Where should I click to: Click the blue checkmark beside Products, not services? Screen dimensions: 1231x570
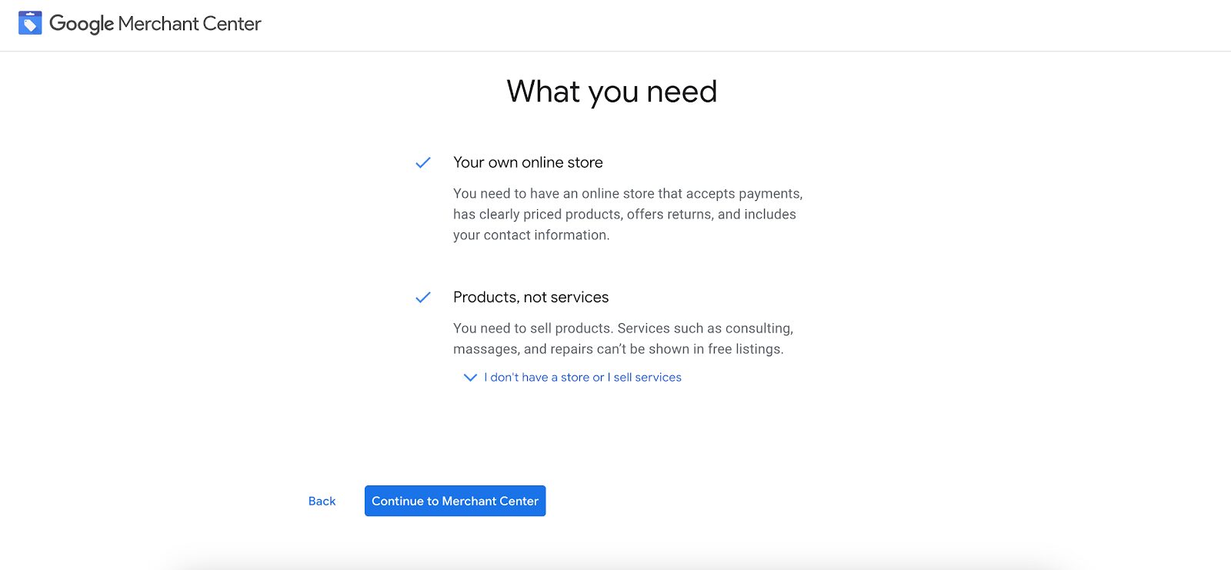point(423,298)
